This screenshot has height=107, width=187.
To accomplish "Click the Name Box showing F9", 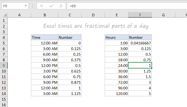I will [15, 6].
